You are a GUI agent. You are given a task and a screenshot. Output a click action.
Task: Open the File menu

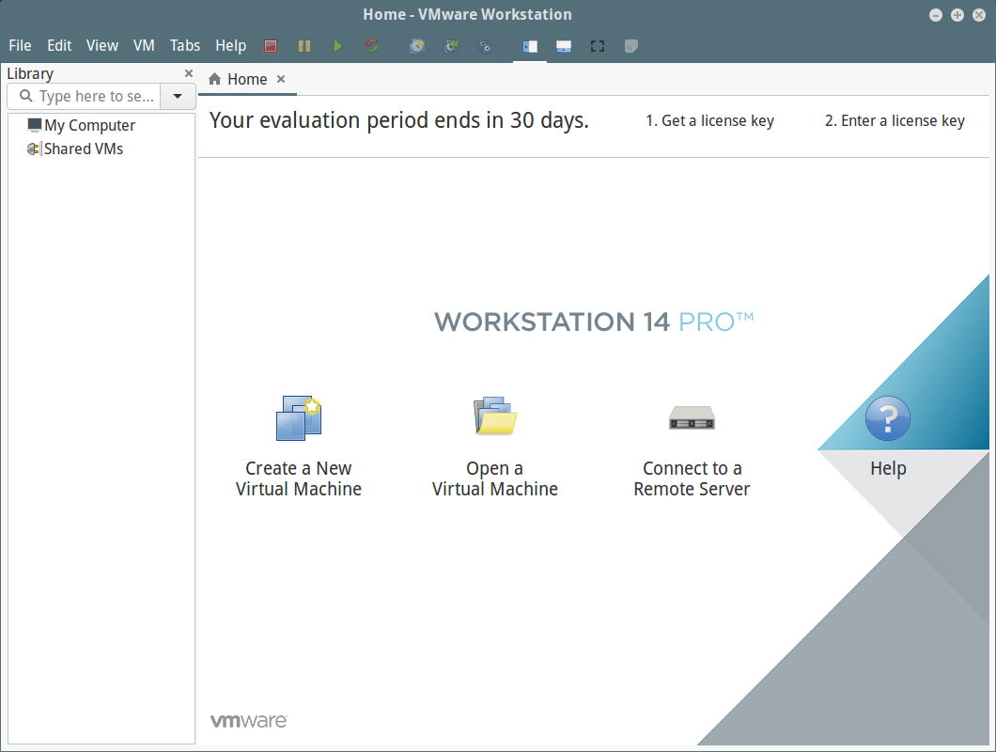[x=20, y=46]
